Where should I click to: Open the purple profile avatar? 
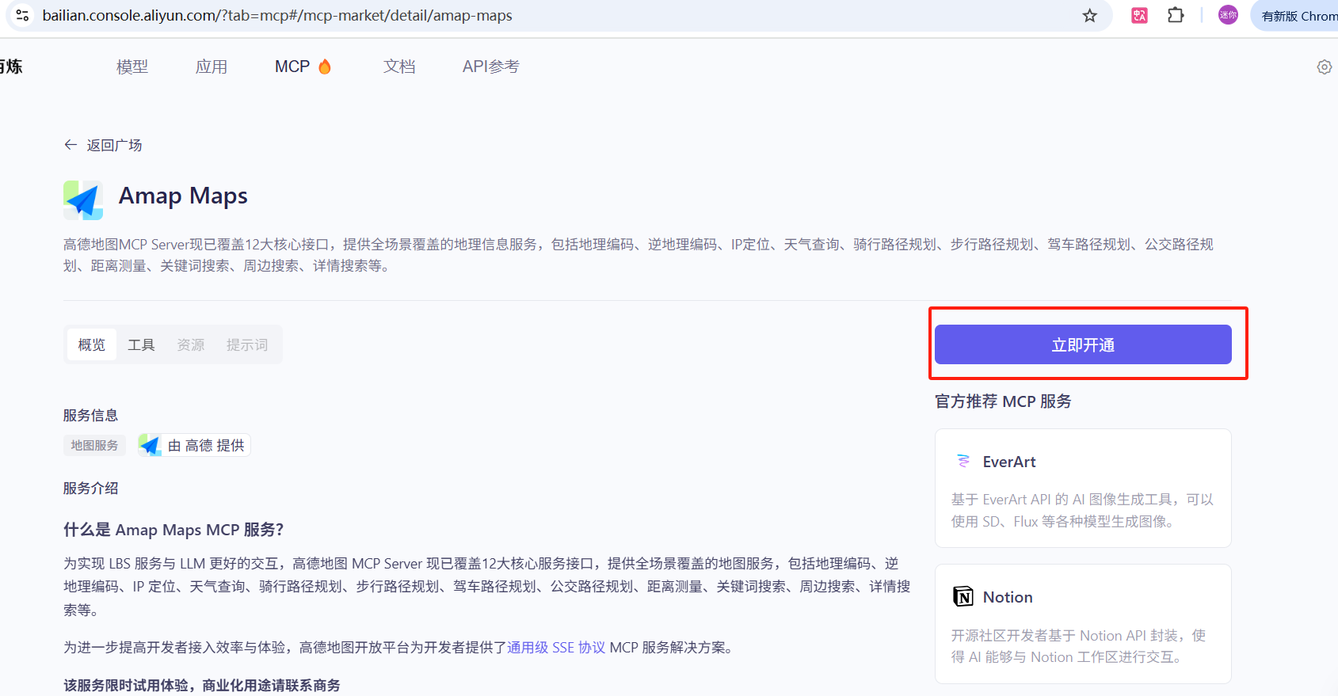pos(1228,14)
